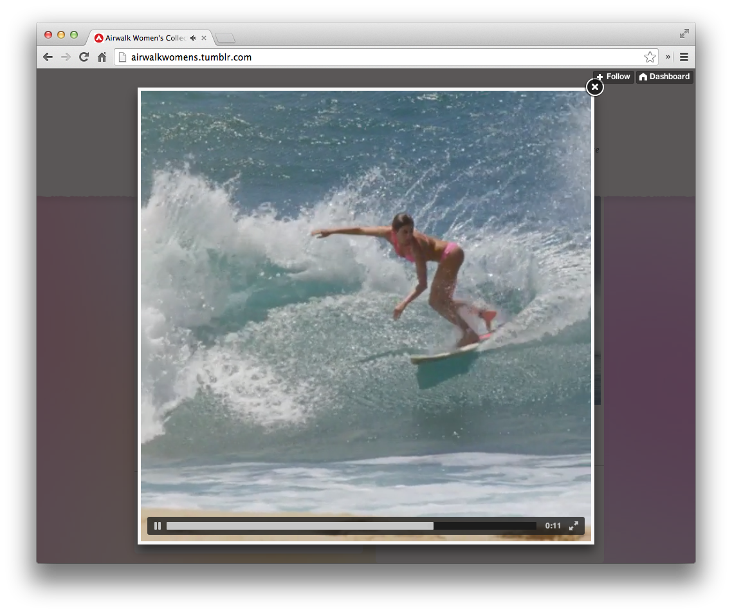Viewport: 732px width, 614px height.
Task: Show hidden extensions via the double-chevron
Action: click(x=668, y=57)
